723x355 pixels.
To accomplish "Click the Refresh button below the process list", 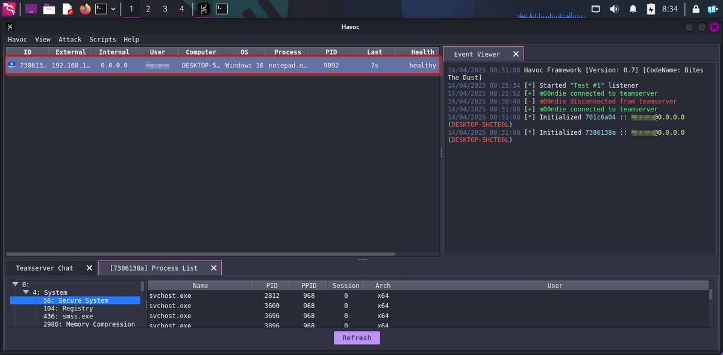I will 357,338.
